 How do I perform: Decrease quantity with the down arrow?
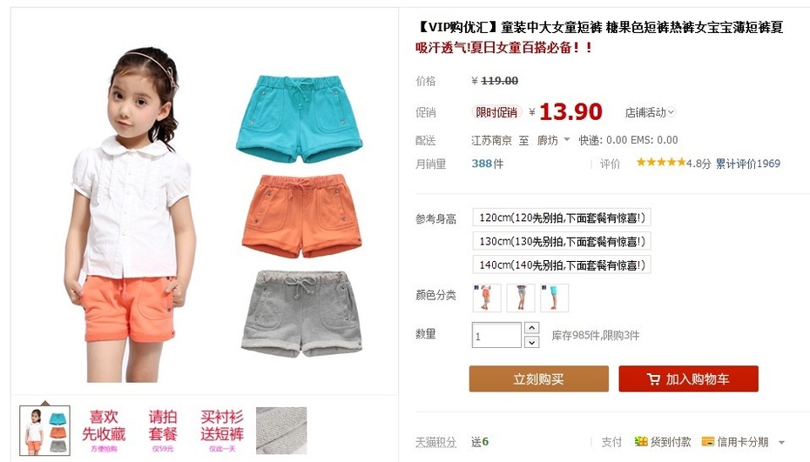click(531, 342)
